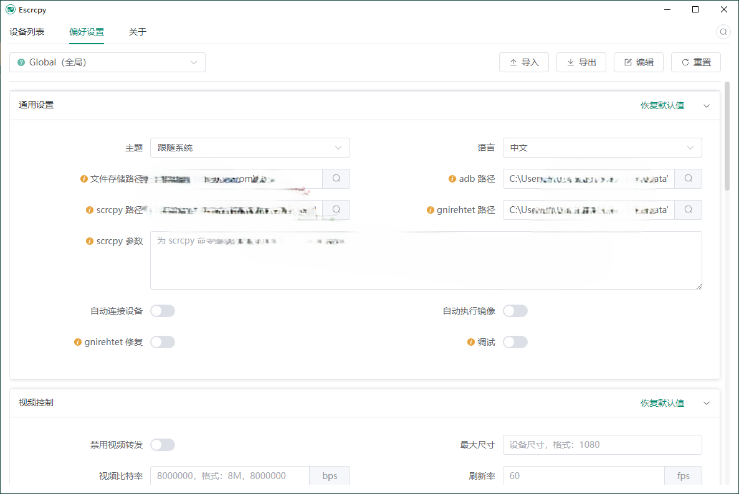Click the 导入 import button
This screenshot has width=739, height=494.
pos(523,62)
